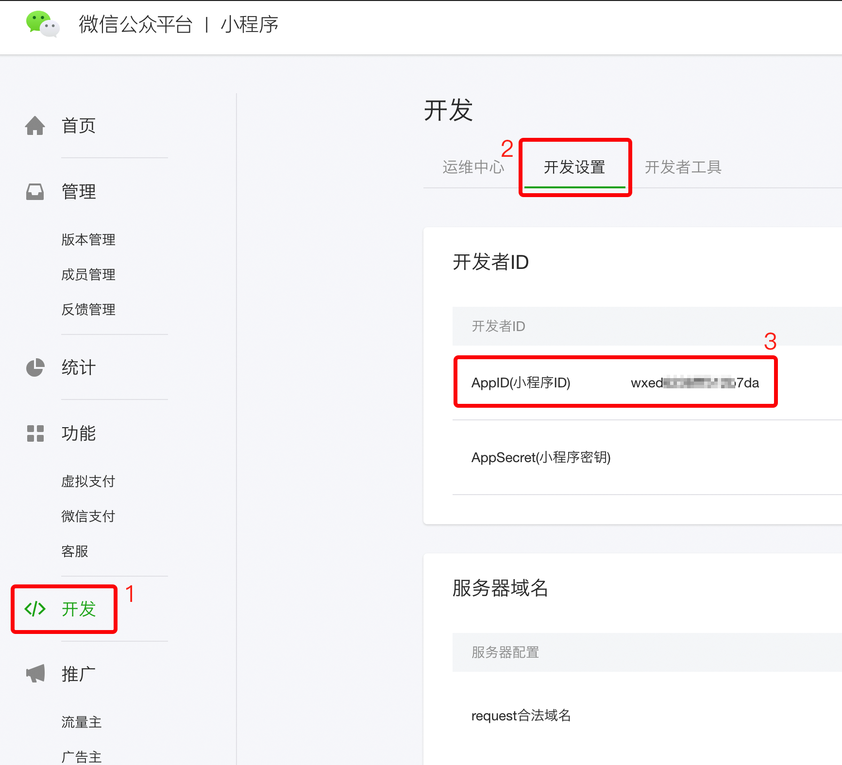Click the request合法域名 row
The height and width of the screenshot is (765, 842).
coord(521,715)
